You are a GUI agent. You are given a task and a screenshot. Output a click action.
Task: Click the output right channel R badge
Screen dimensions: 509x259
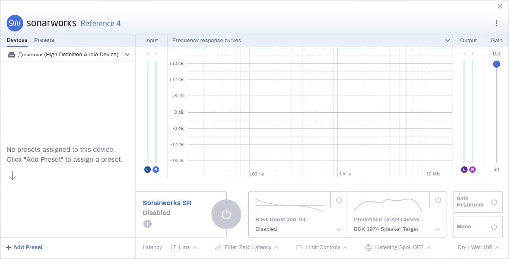[x=473, y=170]
